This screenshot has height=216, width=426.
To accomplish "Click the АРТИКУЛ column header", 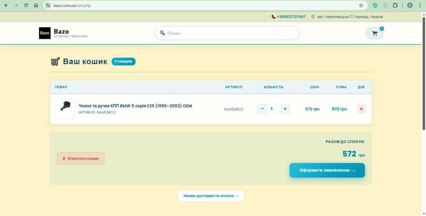I will [x=233, y=87].
